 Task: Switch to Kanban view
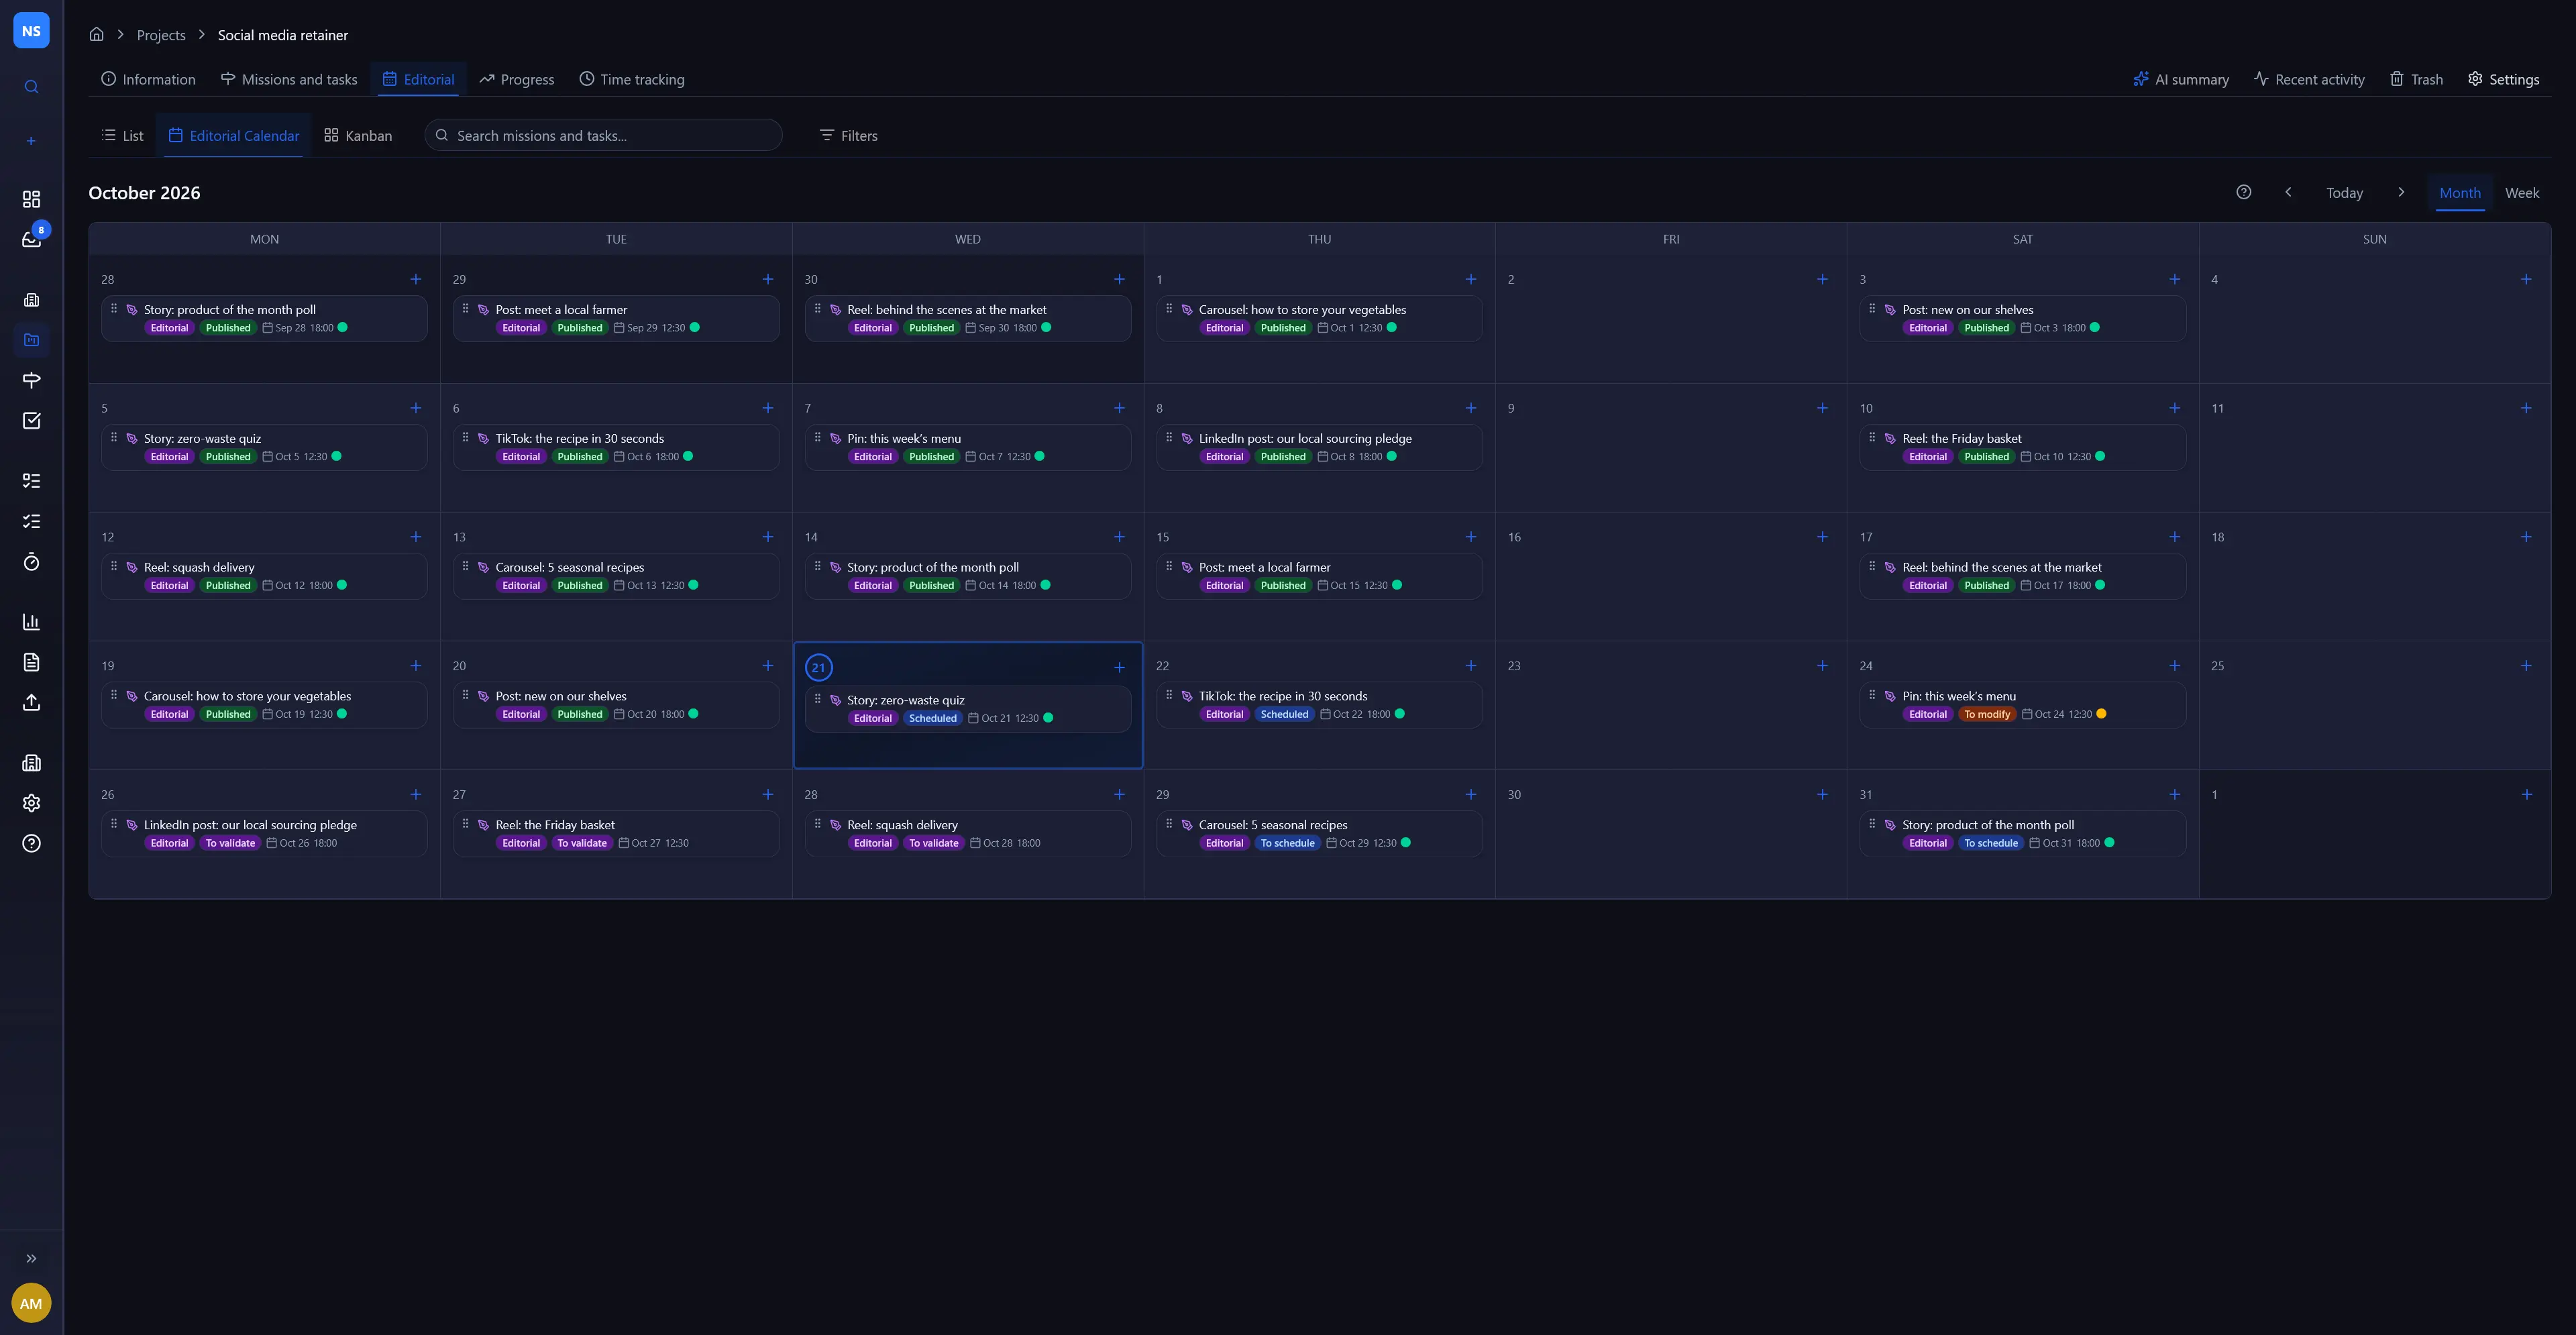click(358, 136)
